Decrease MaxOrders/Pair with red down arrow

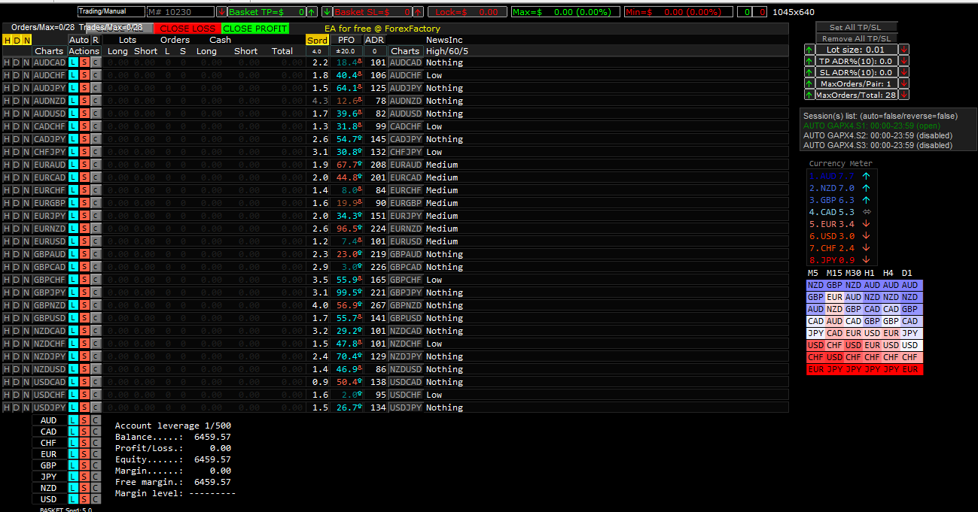tap(904, 83)
